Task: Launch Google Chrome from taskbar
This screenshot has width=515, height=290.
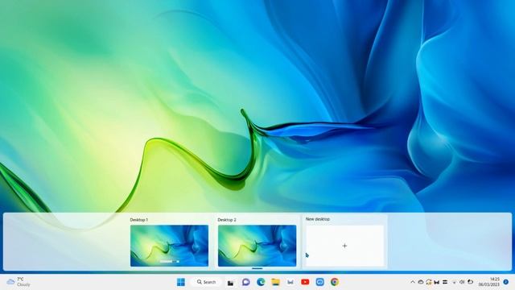Action: (x=335, y=282)
